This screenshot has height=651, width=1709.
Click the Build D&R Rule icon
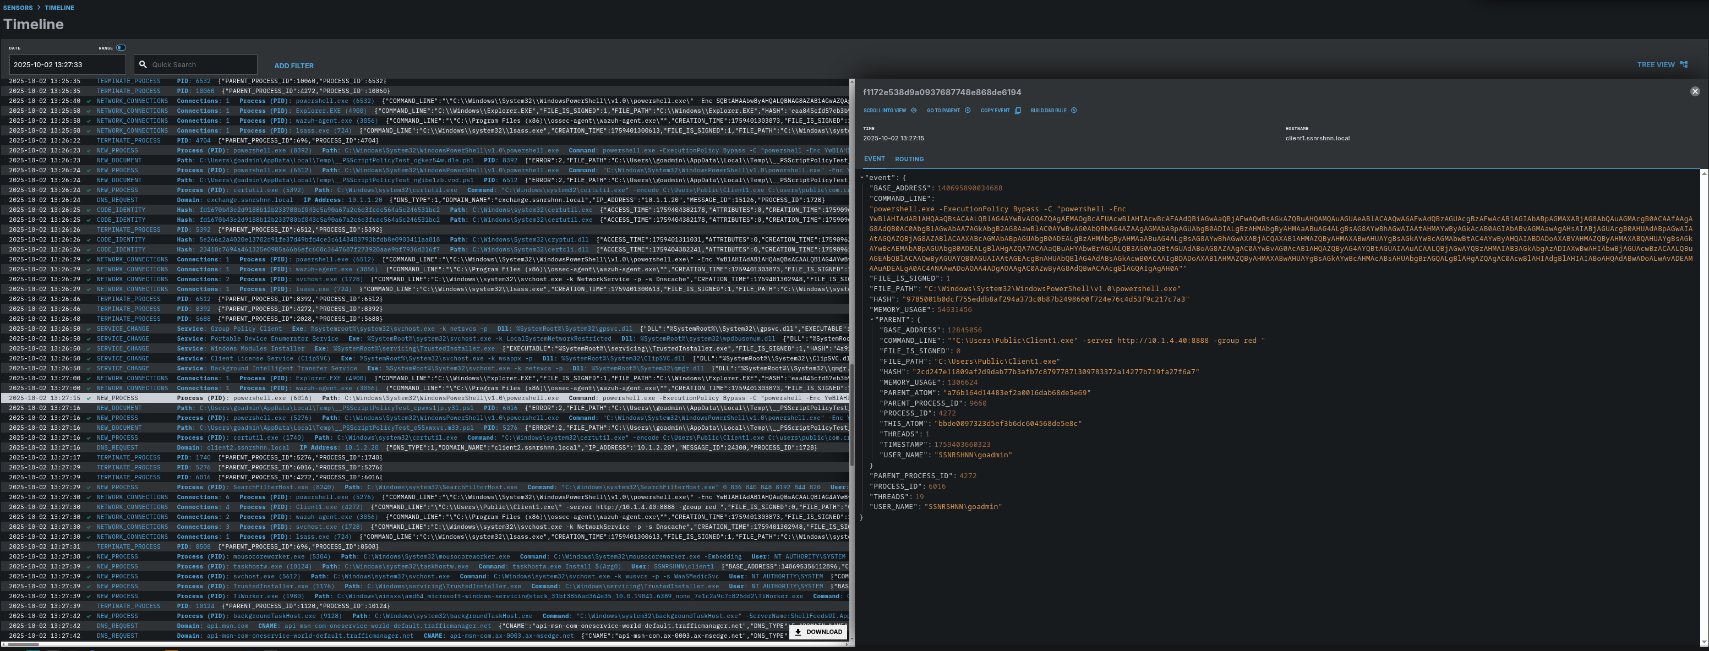1074,111
